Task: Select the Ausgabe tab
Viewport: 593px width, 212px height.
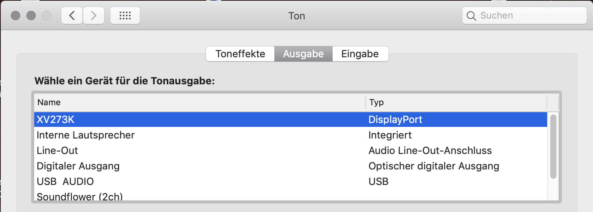Action: 303,54
